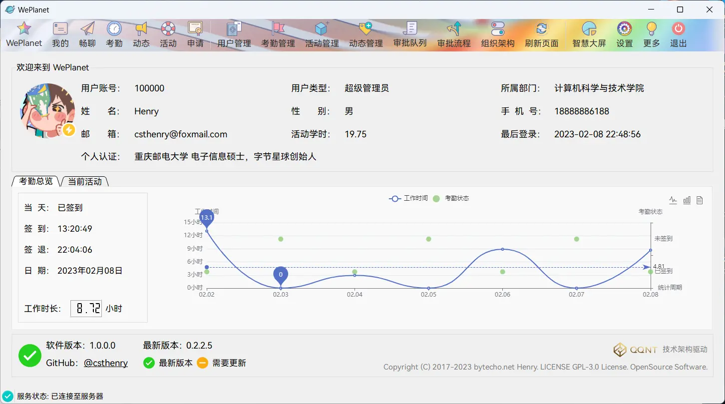Switch to the 当前活动 tab
725x404 pixels.
(x=85, y=181)
